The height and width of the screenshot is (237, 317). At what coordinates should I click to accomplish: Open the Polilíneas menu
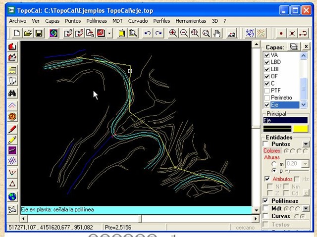pyautogui.click(x=97, y=21)
